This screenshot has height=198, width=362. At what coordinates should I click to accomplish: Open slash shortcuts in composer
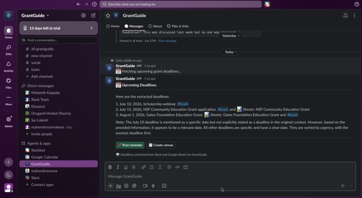(x=164, y=186)
